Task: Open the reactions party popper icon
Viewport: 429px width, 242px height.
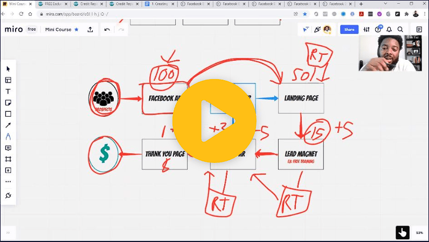Action: pyautogui.click(x=317, y=29)
